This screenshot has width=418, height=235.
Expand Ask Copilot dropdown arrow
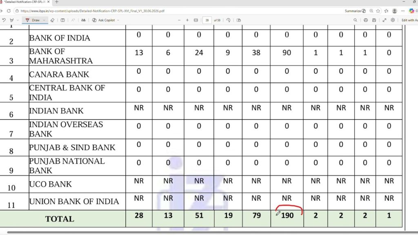[x=118, y=20]
